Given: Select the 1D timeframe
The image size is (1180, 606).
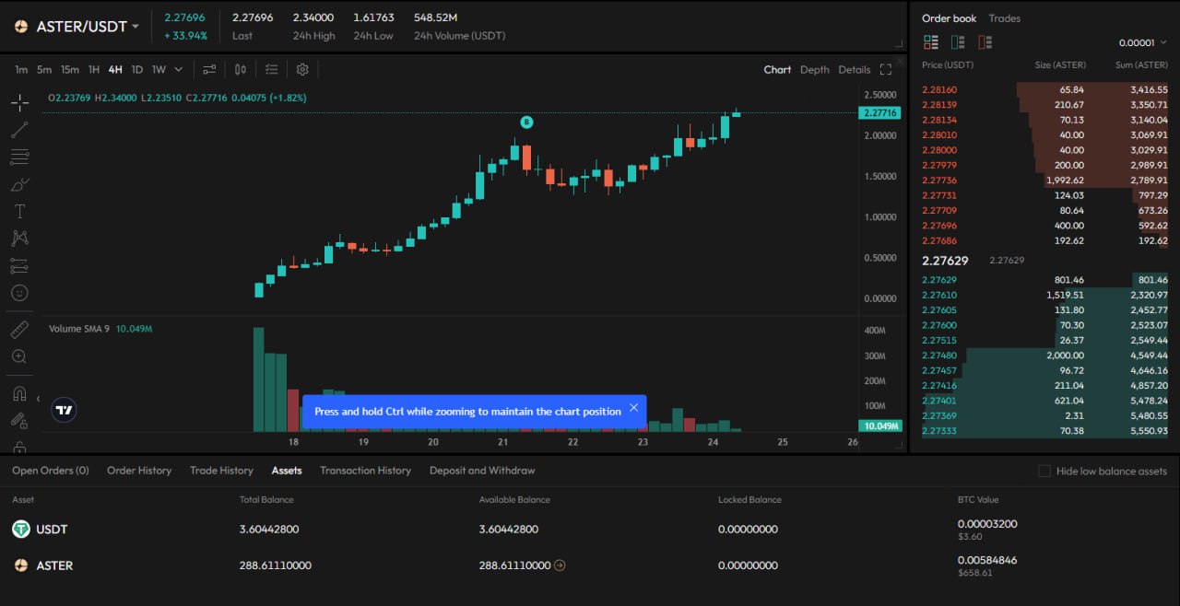Looking at the screenshot, I should tap(136, 69).
